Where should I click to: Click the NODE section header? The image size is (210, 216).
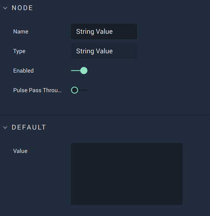click(22, 8)
